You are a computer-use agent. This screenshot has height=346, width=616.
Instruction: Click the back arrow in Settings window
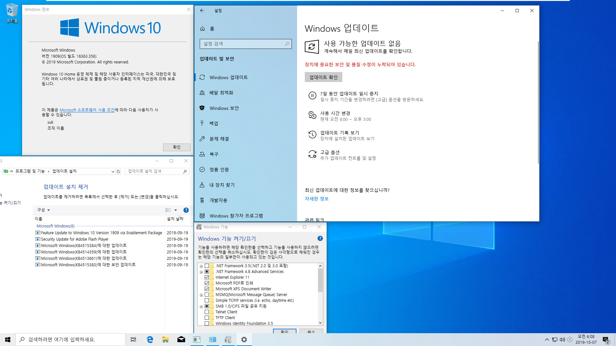[202, 11]
